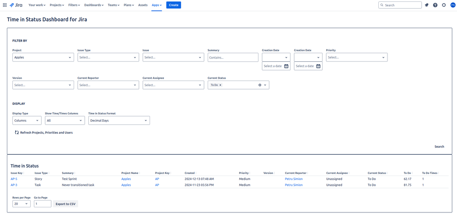Open Time in Status Format dropdown
457x222 pixels.
(x=119, y=120)
